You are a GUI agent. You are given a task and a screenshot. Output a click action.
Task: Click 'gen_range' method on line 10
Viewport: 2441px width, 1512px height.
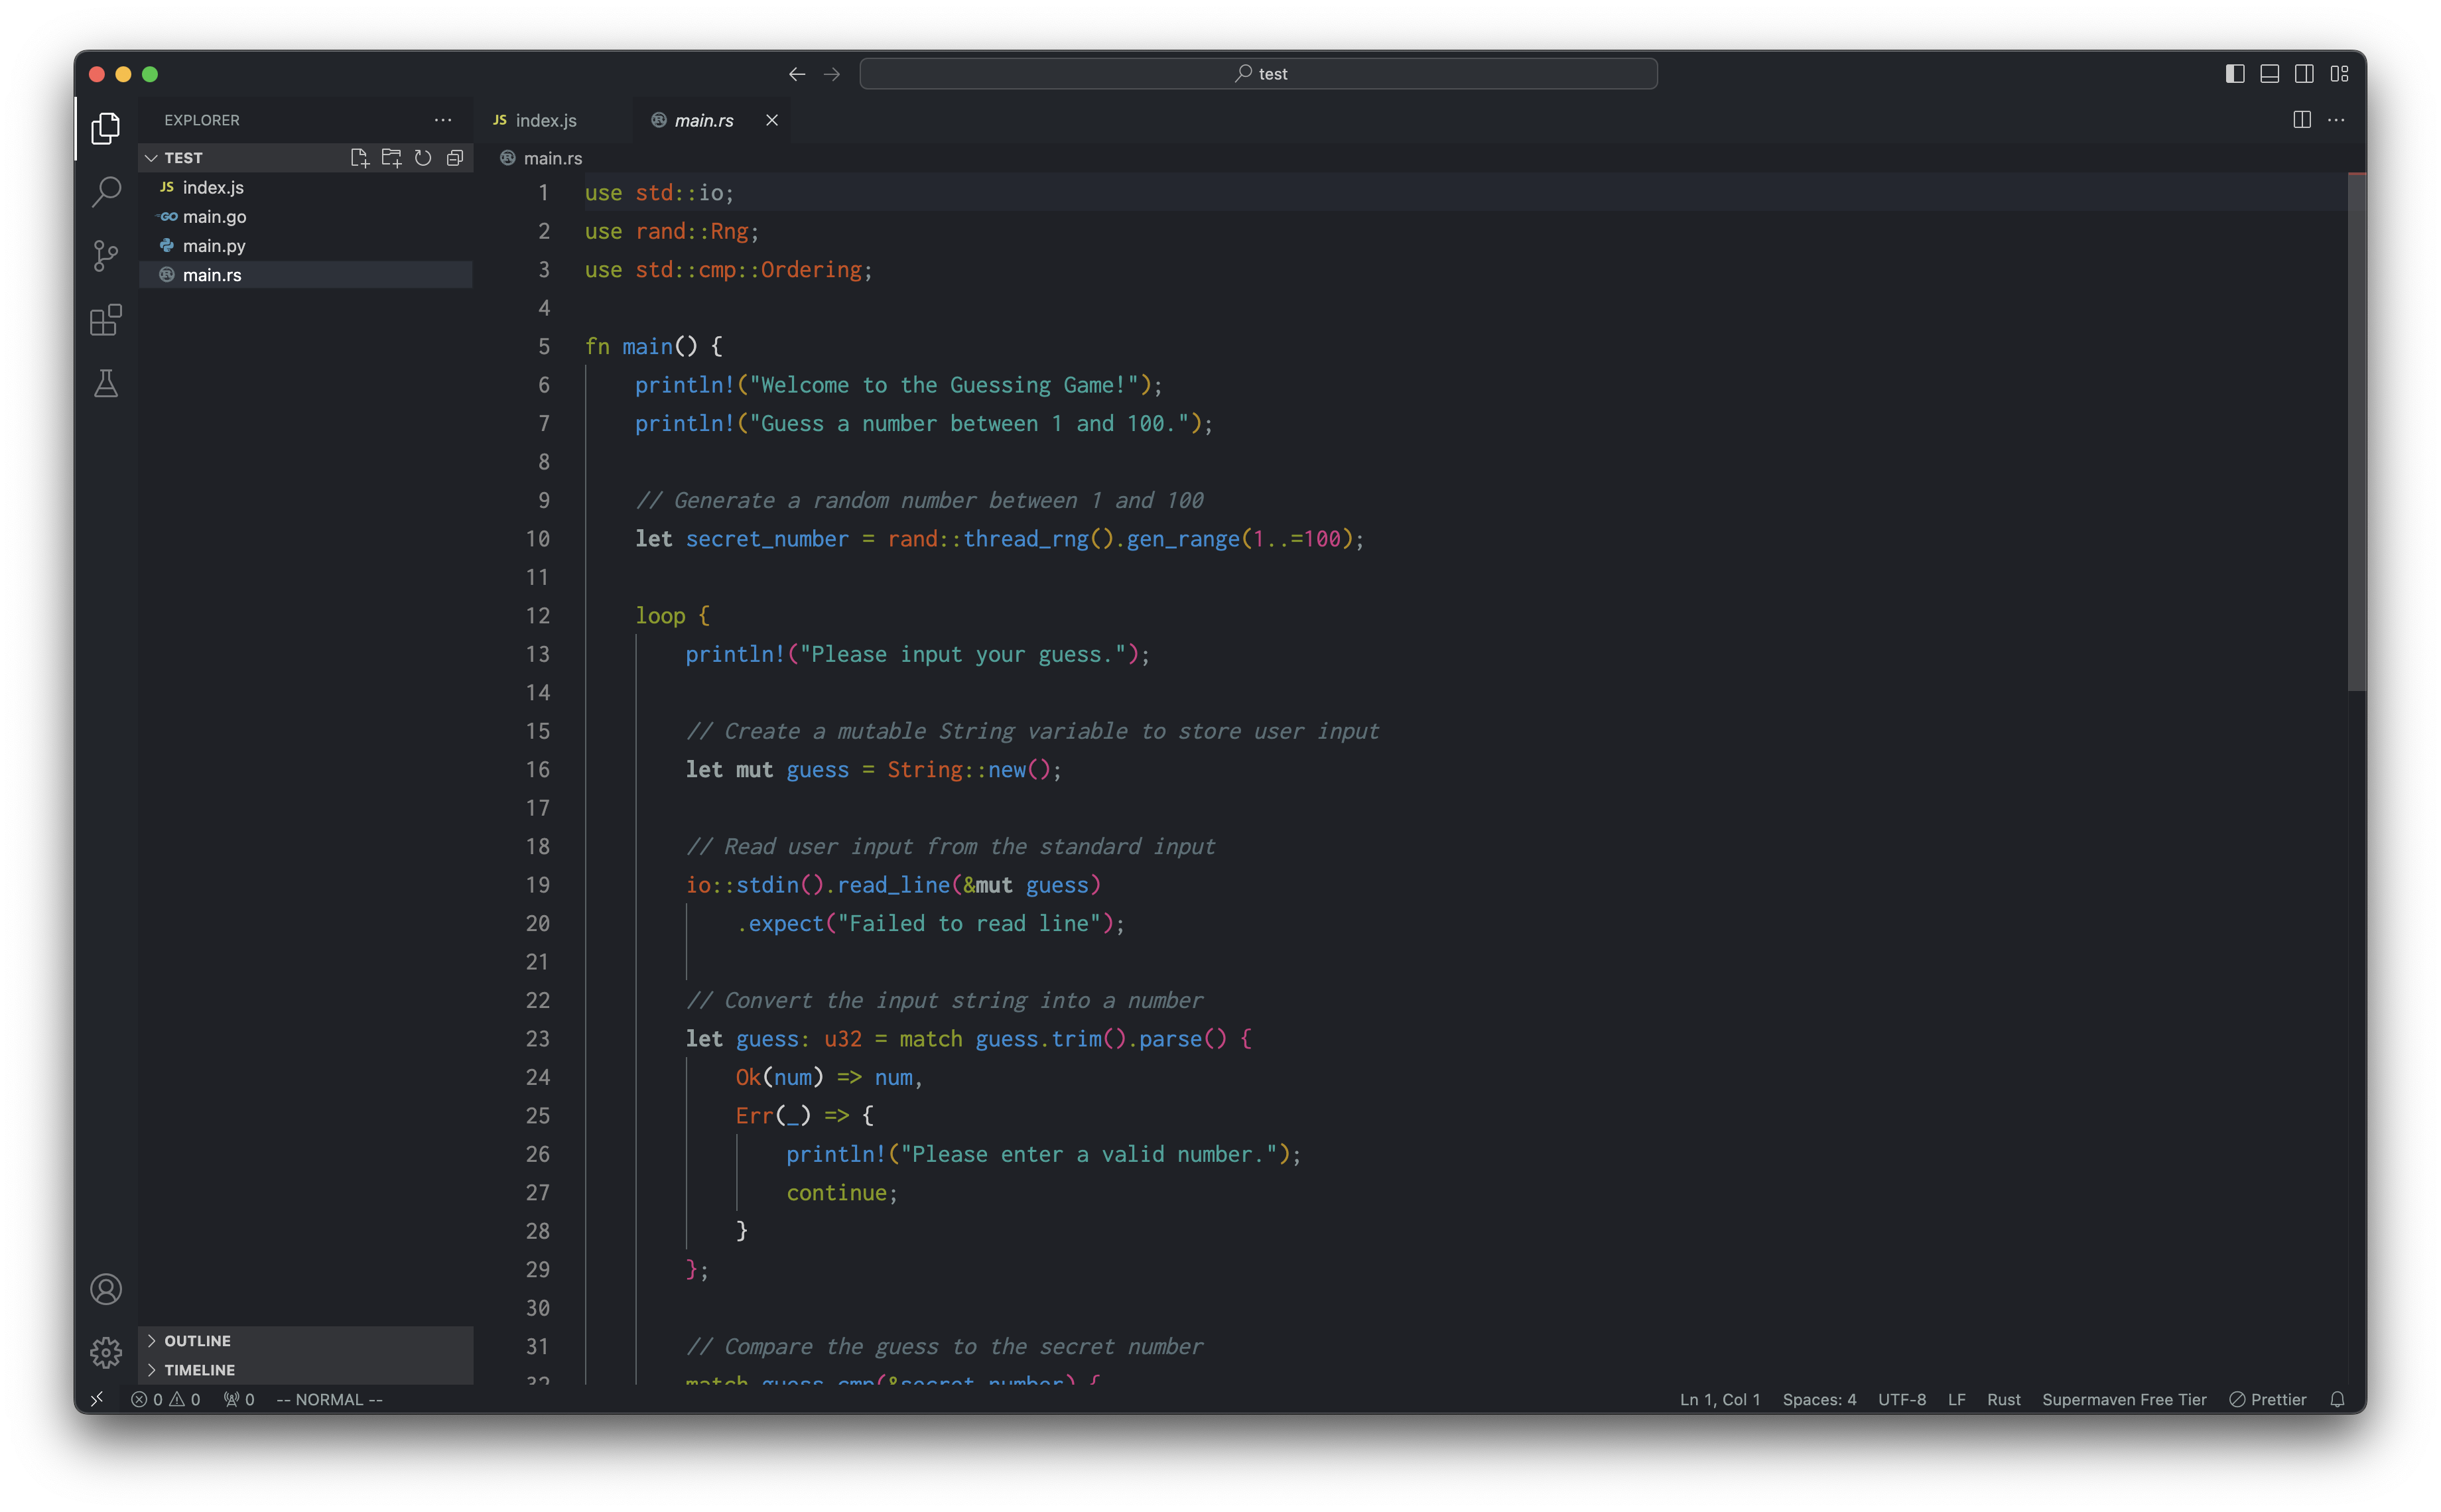1183,539
